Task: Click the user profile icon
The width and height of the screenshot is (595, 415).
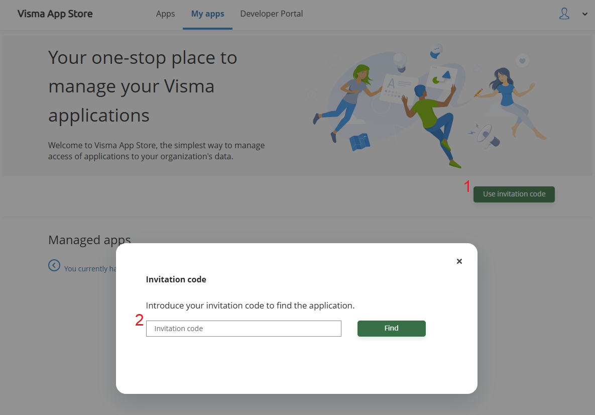Action: click(x=564, y=14)
